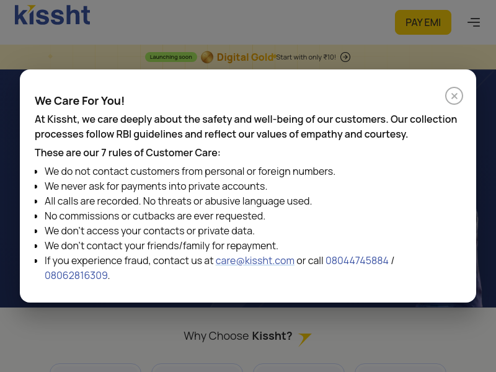This screenshot has height=372, width=496.
Task: Call the 08044745884 phone link
Action: (x=357, y=260)
